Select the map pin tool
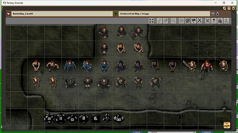 coord(214,21)
